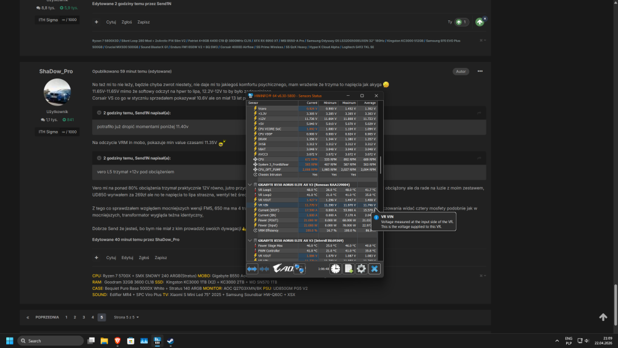Click HWiNFO sensor list scrollbar
The image size is (618, 348).
click(380, 166)
